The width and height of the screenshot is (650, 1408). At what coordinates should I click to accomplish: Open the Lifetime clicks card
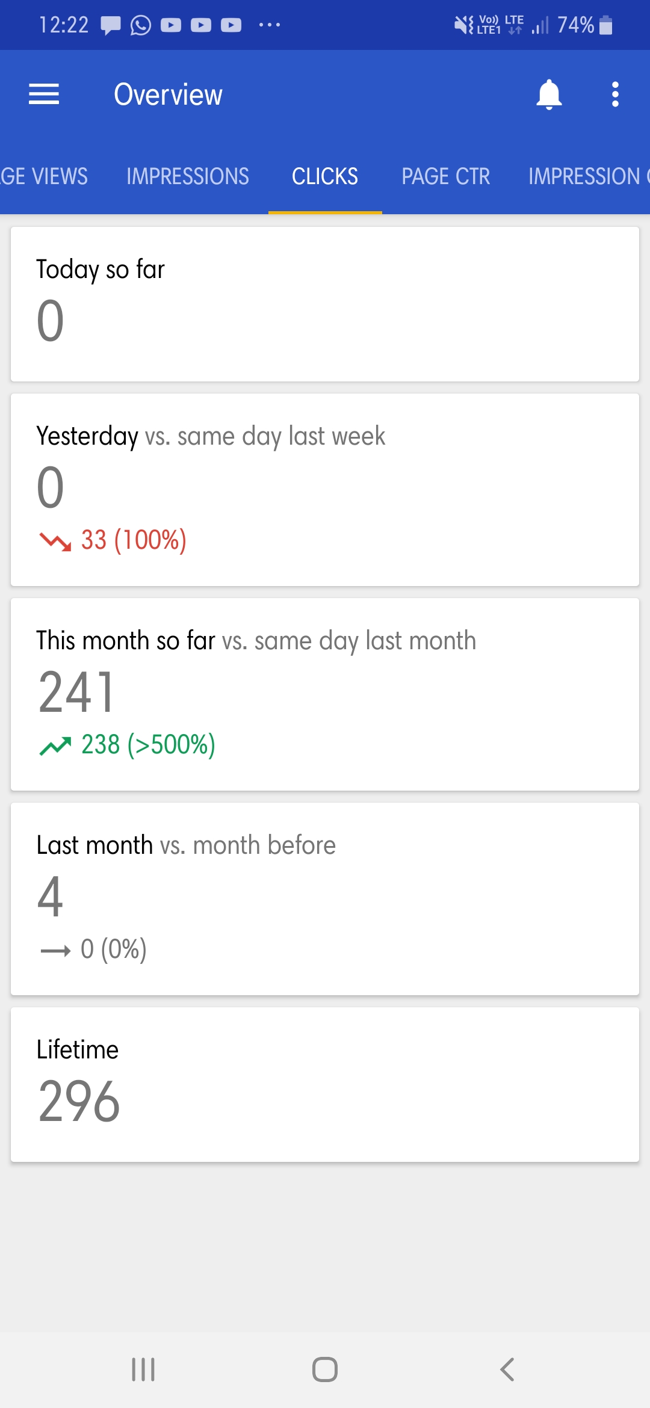point(325,1084)
